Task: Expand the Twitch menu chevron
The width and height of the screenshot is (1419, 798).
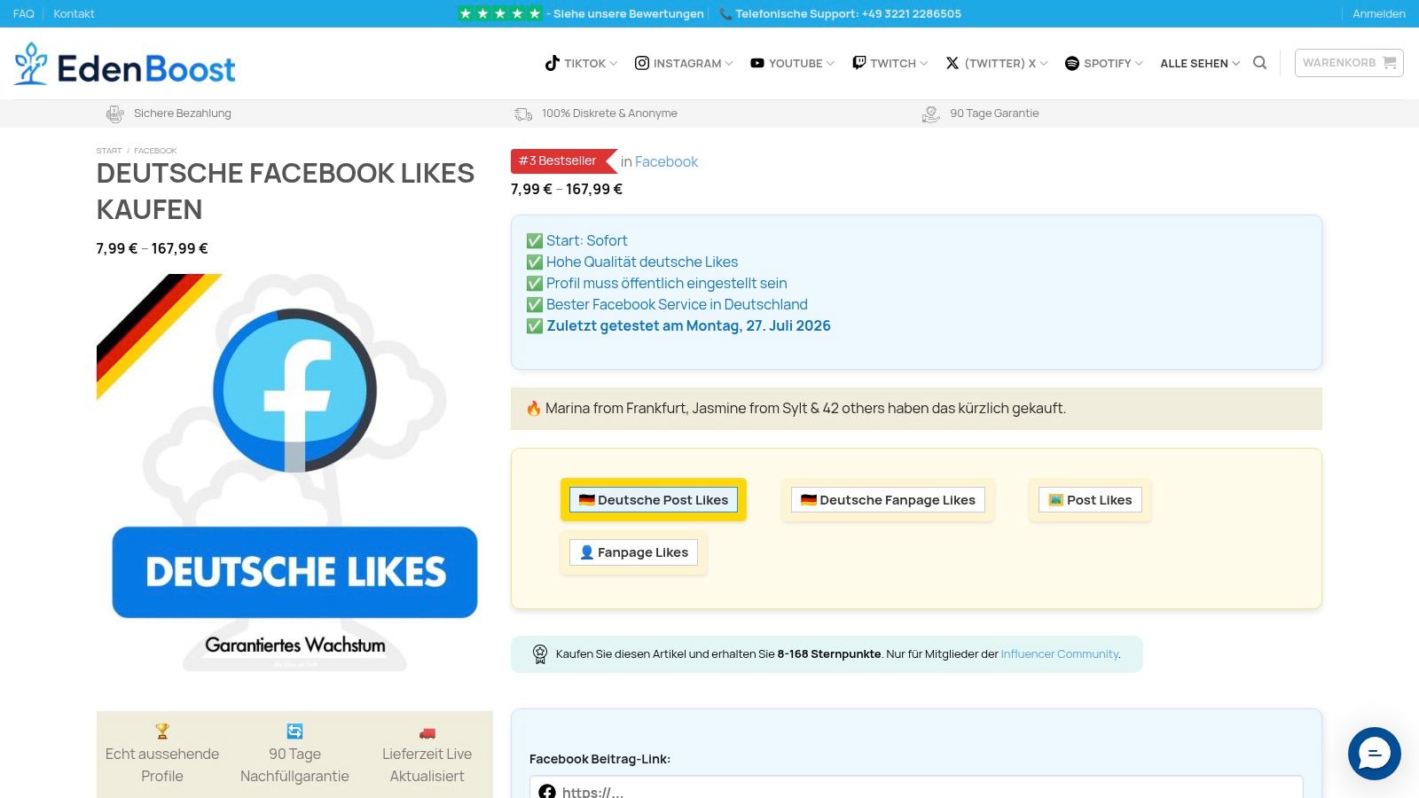Action: coord(924,64)
